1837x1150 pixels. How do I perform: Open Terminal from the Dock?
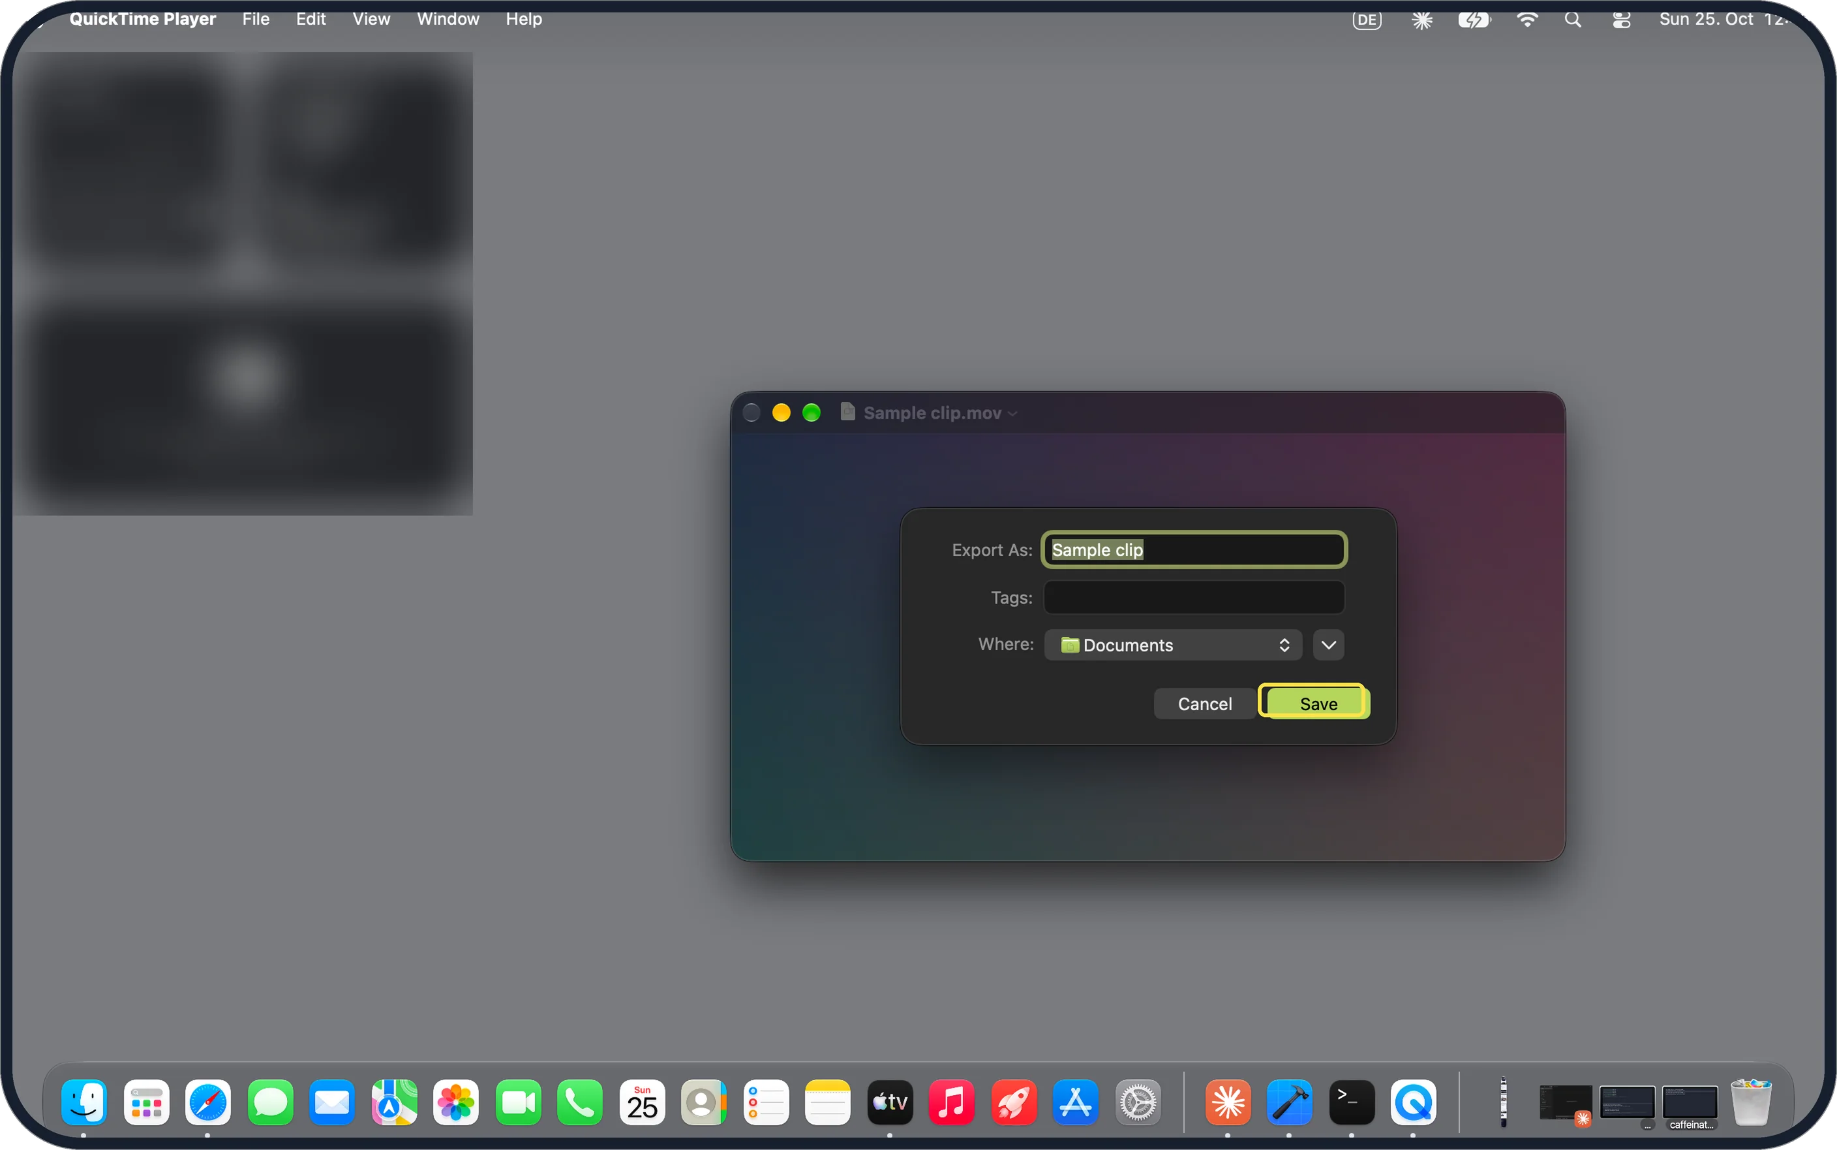1352,1102
